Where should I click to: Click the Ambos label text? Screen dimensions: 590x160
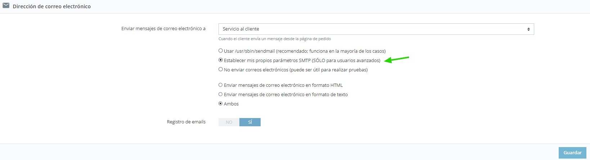click(x=231, y=104)
